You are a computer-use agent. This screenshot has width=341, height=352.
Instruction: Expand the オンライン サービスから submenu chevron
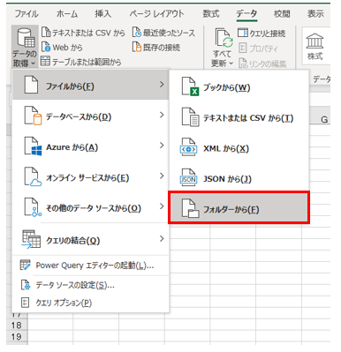pyautogui.click(x=162, y=176)
